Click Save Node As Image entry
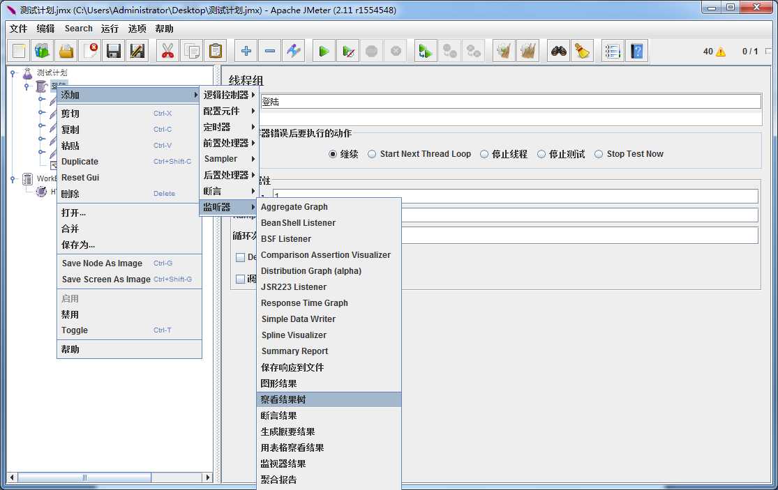This screenshot has height=490, width=778. click(x=129, y=263)
